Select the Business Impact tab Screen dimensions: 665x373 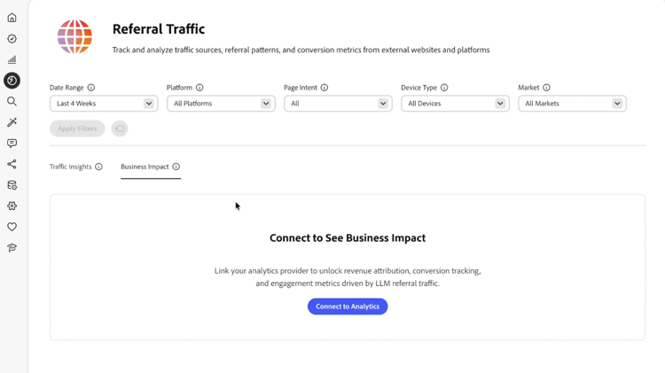pyautogui.click(x=145, y=167)
